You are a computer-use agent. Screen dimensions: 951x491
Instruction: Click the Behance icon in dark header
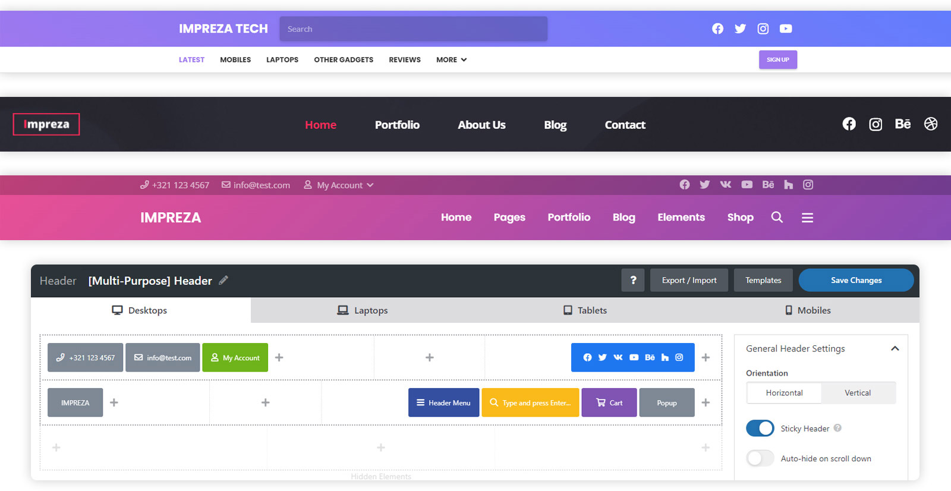click(x=903, y=124)
